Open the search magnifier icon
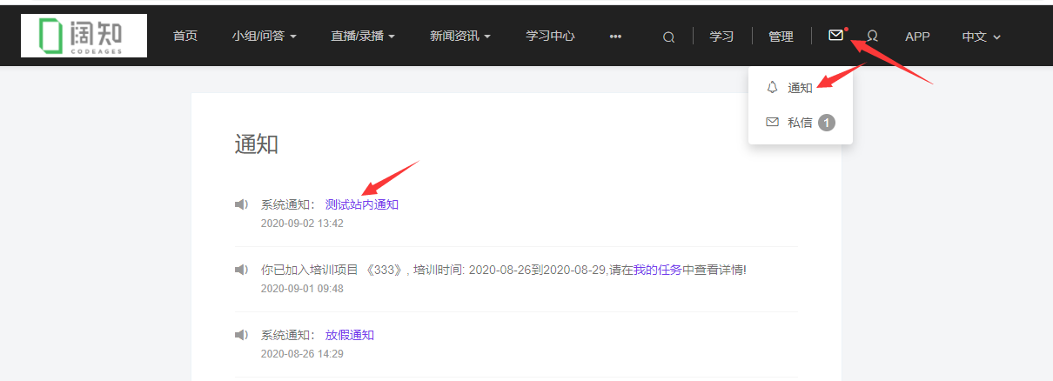Image resolution: width=1053 pixels, height=381 pixels. [x=668, y=37]
